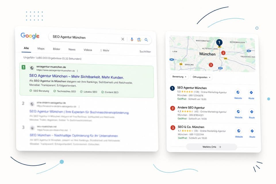Viewport: 276px width, 184px height.
Task: Switch to the Alle tab
Action: (x=26, y=48)
